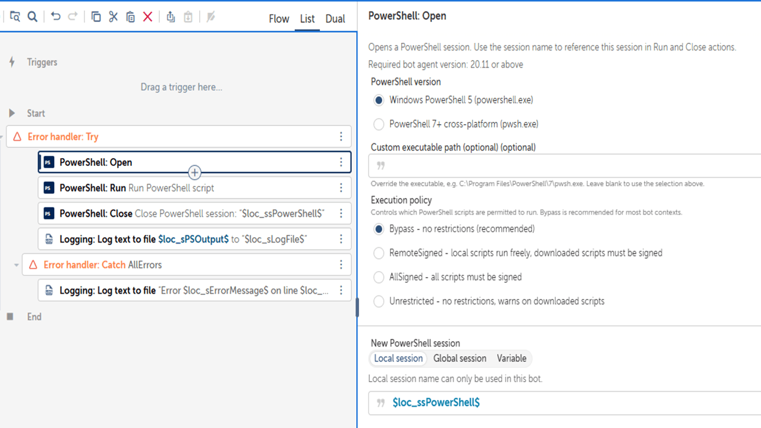This screenshot has height=428, width=761.
Task: Click the PowerShell icon on the Open row
Action: pos(49,162)
